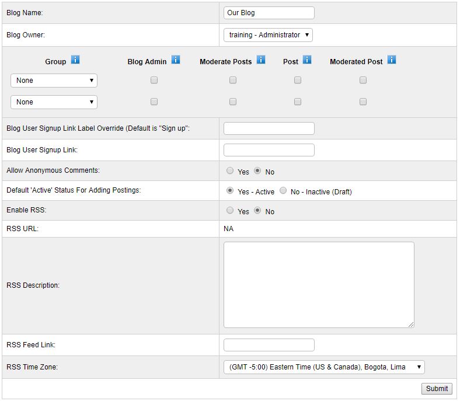Click the Enable RSS: label
This screenshot has width=460, height=401.
pyautogui.click(x=26, y=210)
